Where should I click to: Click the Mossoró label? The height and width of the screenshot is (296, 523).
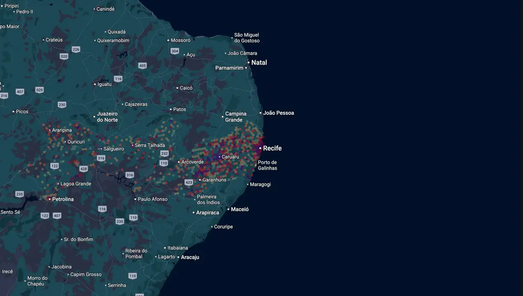[x=181, y=40]
